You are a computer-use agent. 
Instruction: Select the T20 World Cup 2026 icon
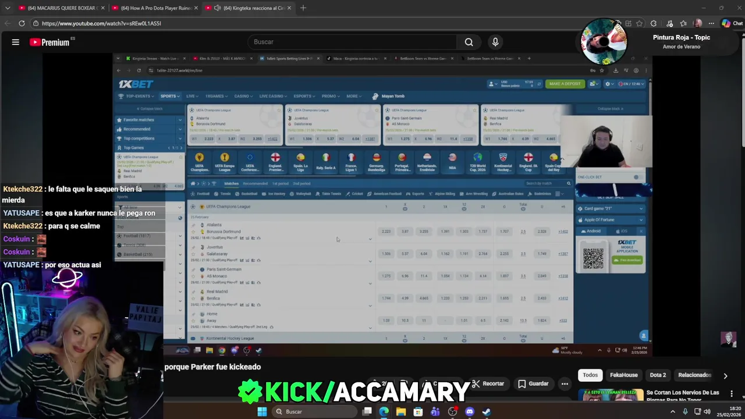point(478,158)
